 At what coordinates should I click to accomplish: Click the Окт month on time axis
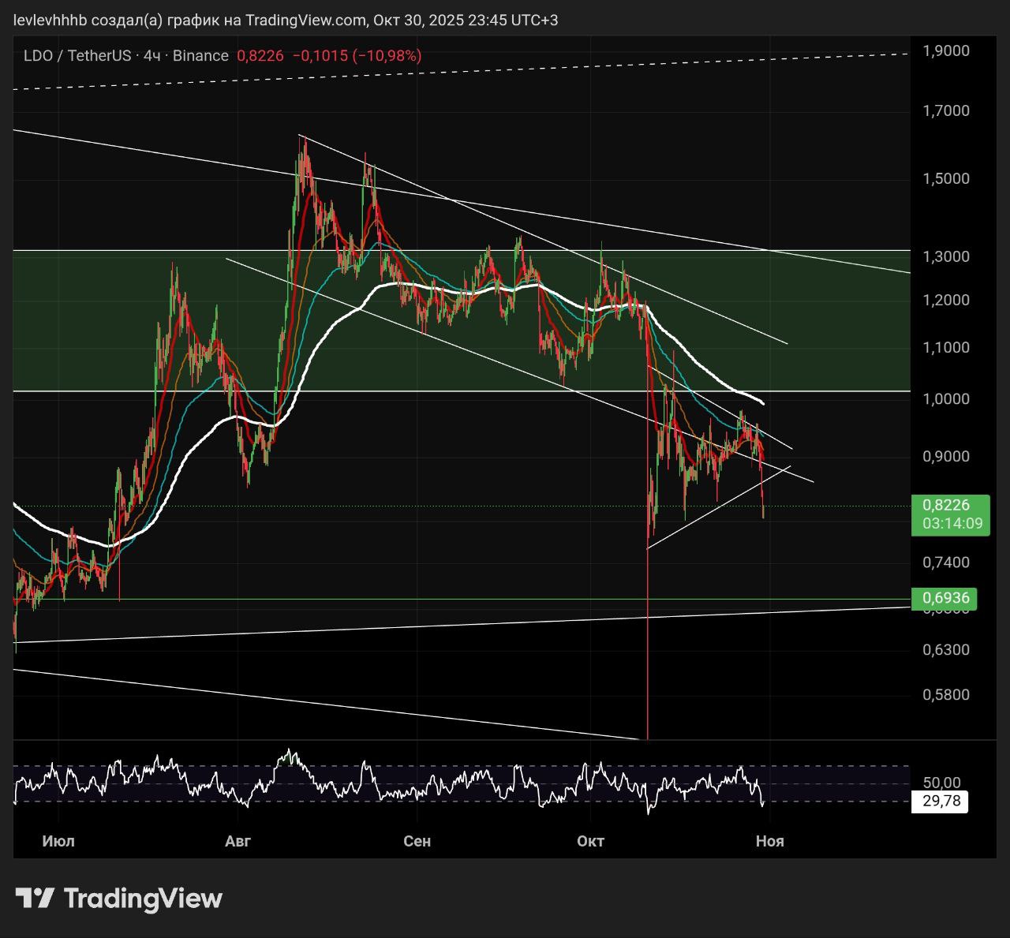coord(590,841)
